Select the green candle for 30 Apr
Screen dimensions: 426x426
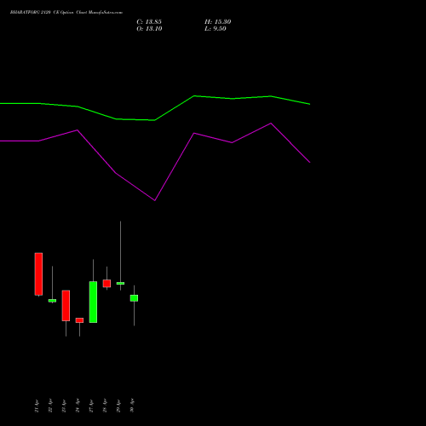(x=134, y=298)
